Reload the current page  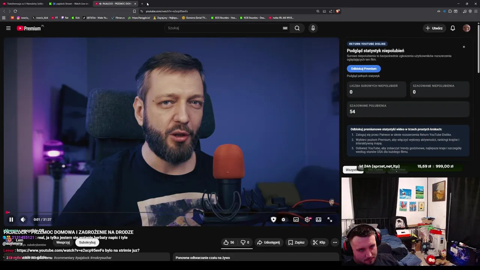click(15, 11)
